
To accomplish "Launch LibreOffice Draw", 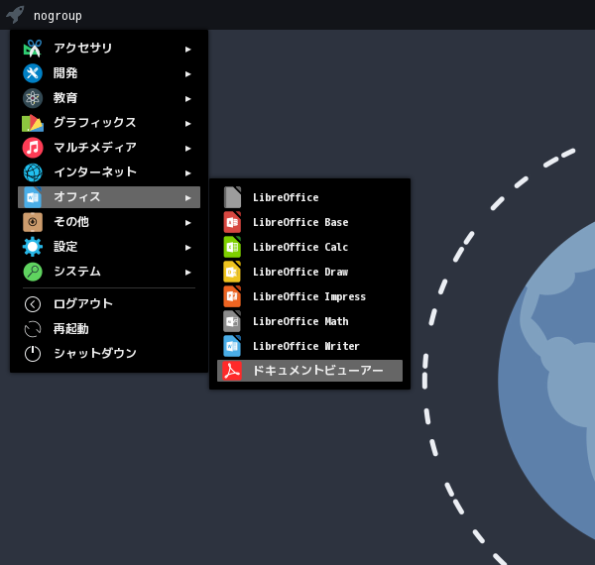I will tap(309, 272).
